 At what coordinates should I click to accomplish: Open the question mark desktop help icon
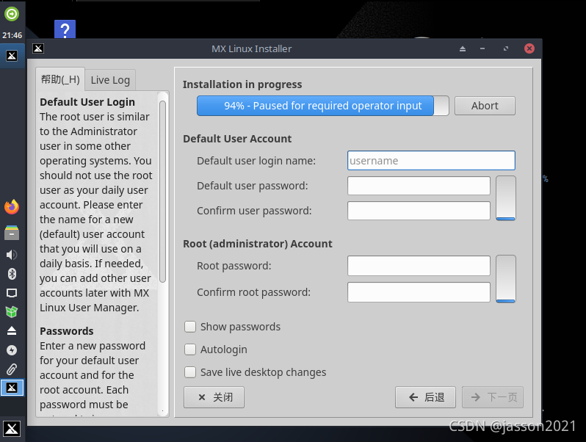pos(65,29)
